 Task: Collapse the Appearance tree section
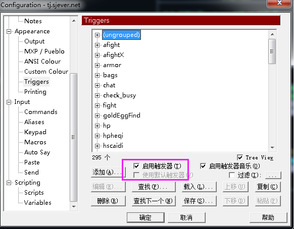pyautogui.click(x=9, y=31)
